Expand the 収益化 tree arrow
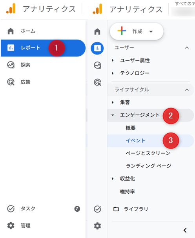Screen dimensions: 195x238 (x=113, y=179)
